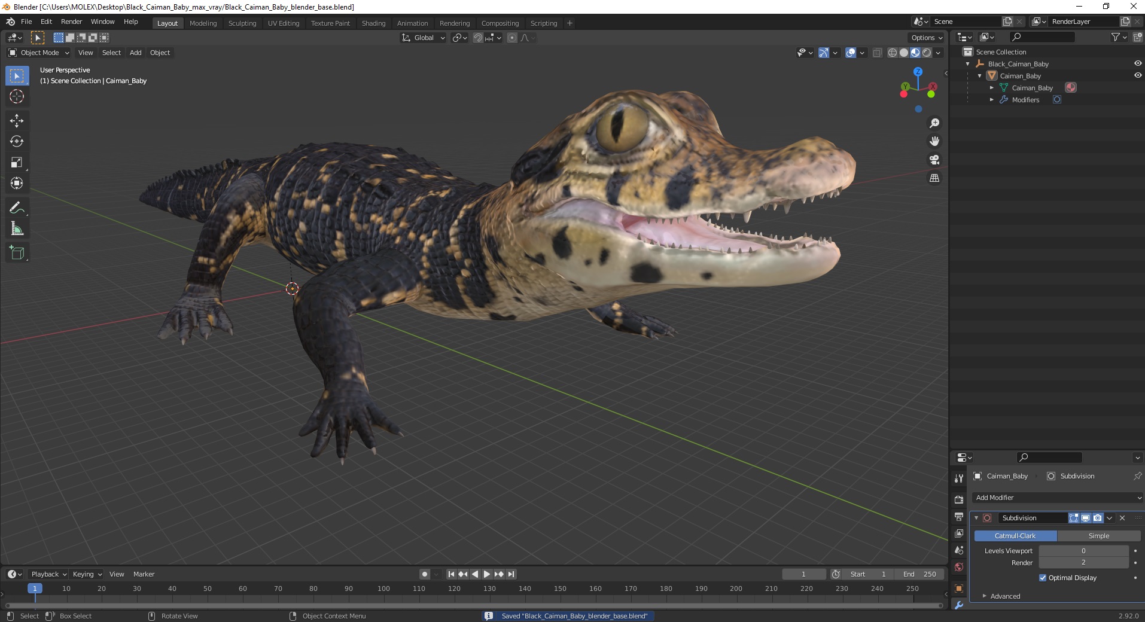Screen dimensions: 1145x622
Task: Click the Z axis on the navigation gizmo
Action: [918, 71]
